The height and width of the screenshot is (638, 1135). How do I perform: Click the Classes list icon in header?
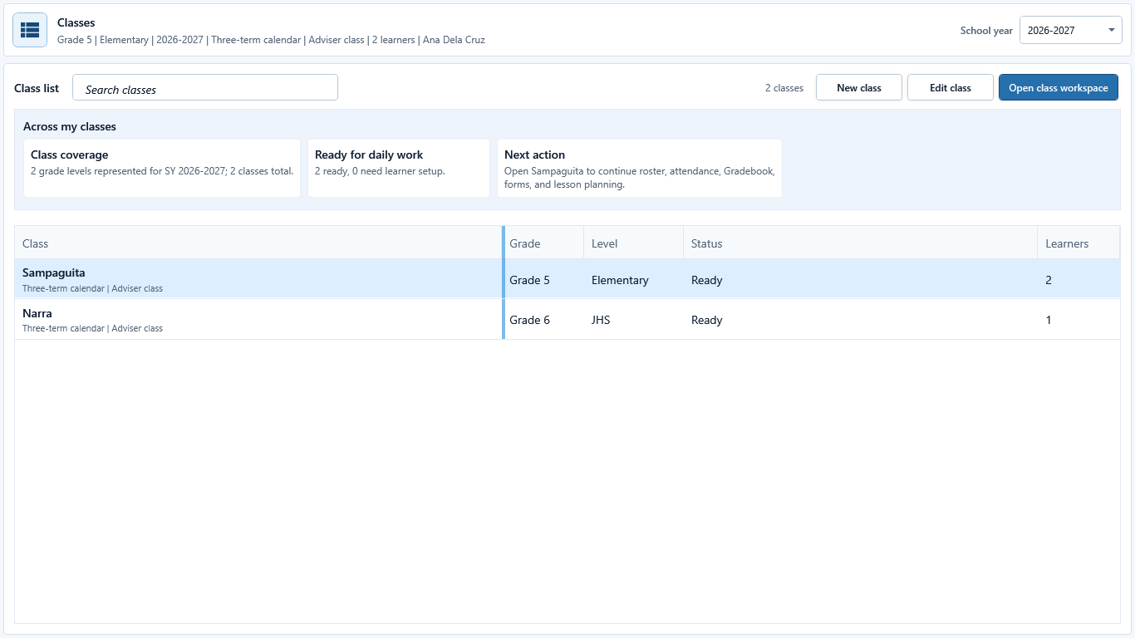click(30, 30)
